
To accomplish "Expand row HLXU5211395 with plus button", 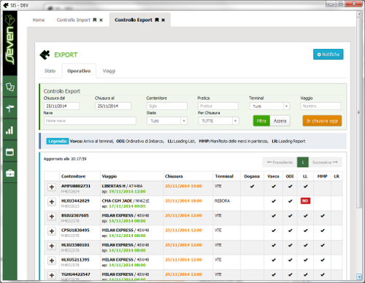I will [52, 260].
